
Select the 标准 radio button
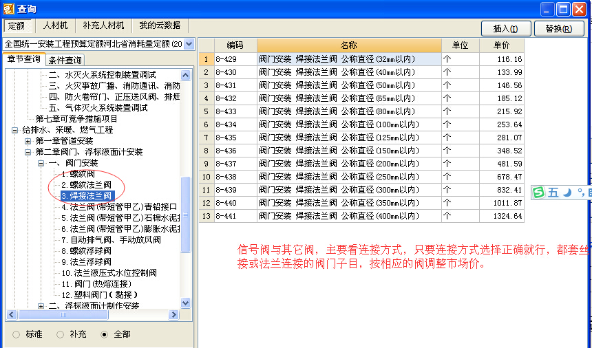tap(17, 334)
